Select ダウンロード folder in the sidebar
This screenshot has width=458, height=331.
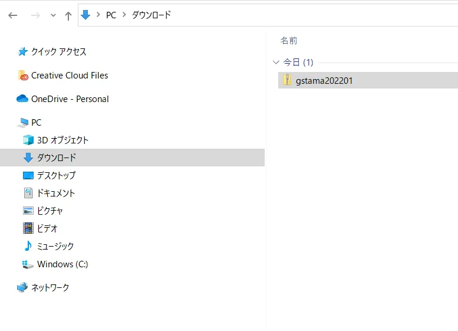click(56, 158)
